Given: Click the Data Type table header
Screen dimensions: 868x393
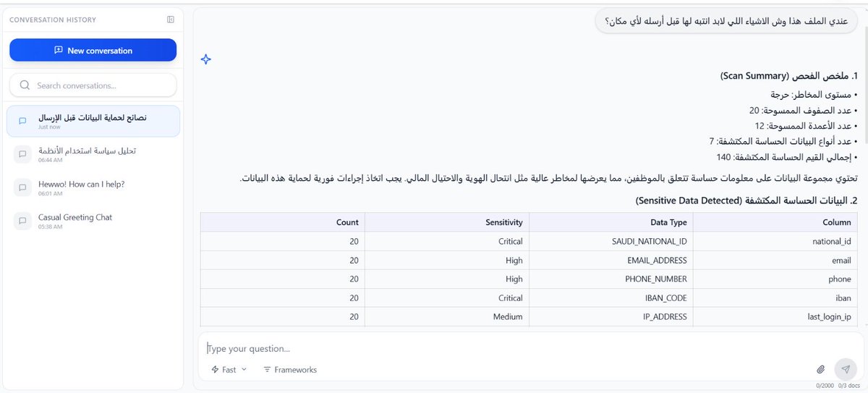Looking at the screenshot, I should [x=611, y=222].
